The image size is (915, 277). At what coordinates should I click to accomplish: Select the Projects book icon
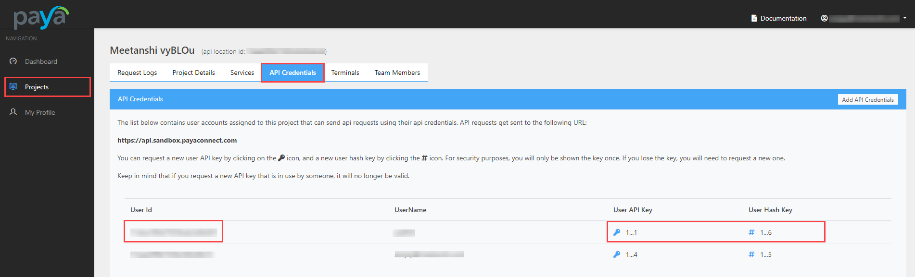click(13, 87)
